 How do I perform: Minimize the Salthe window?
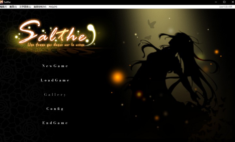click(x=216, y=2)
